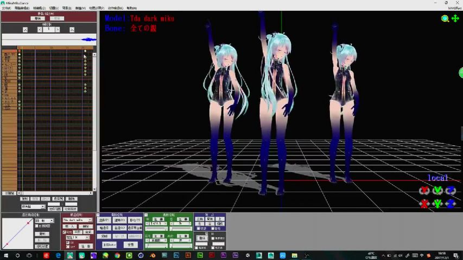Click the front view button in view panel
This screenshot has height=260, width=463.
[x=199, y=219]
